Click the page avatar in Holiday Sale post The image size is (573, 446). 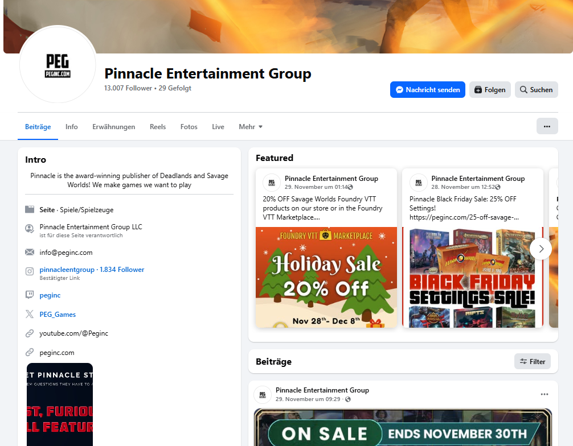[272, 183]
